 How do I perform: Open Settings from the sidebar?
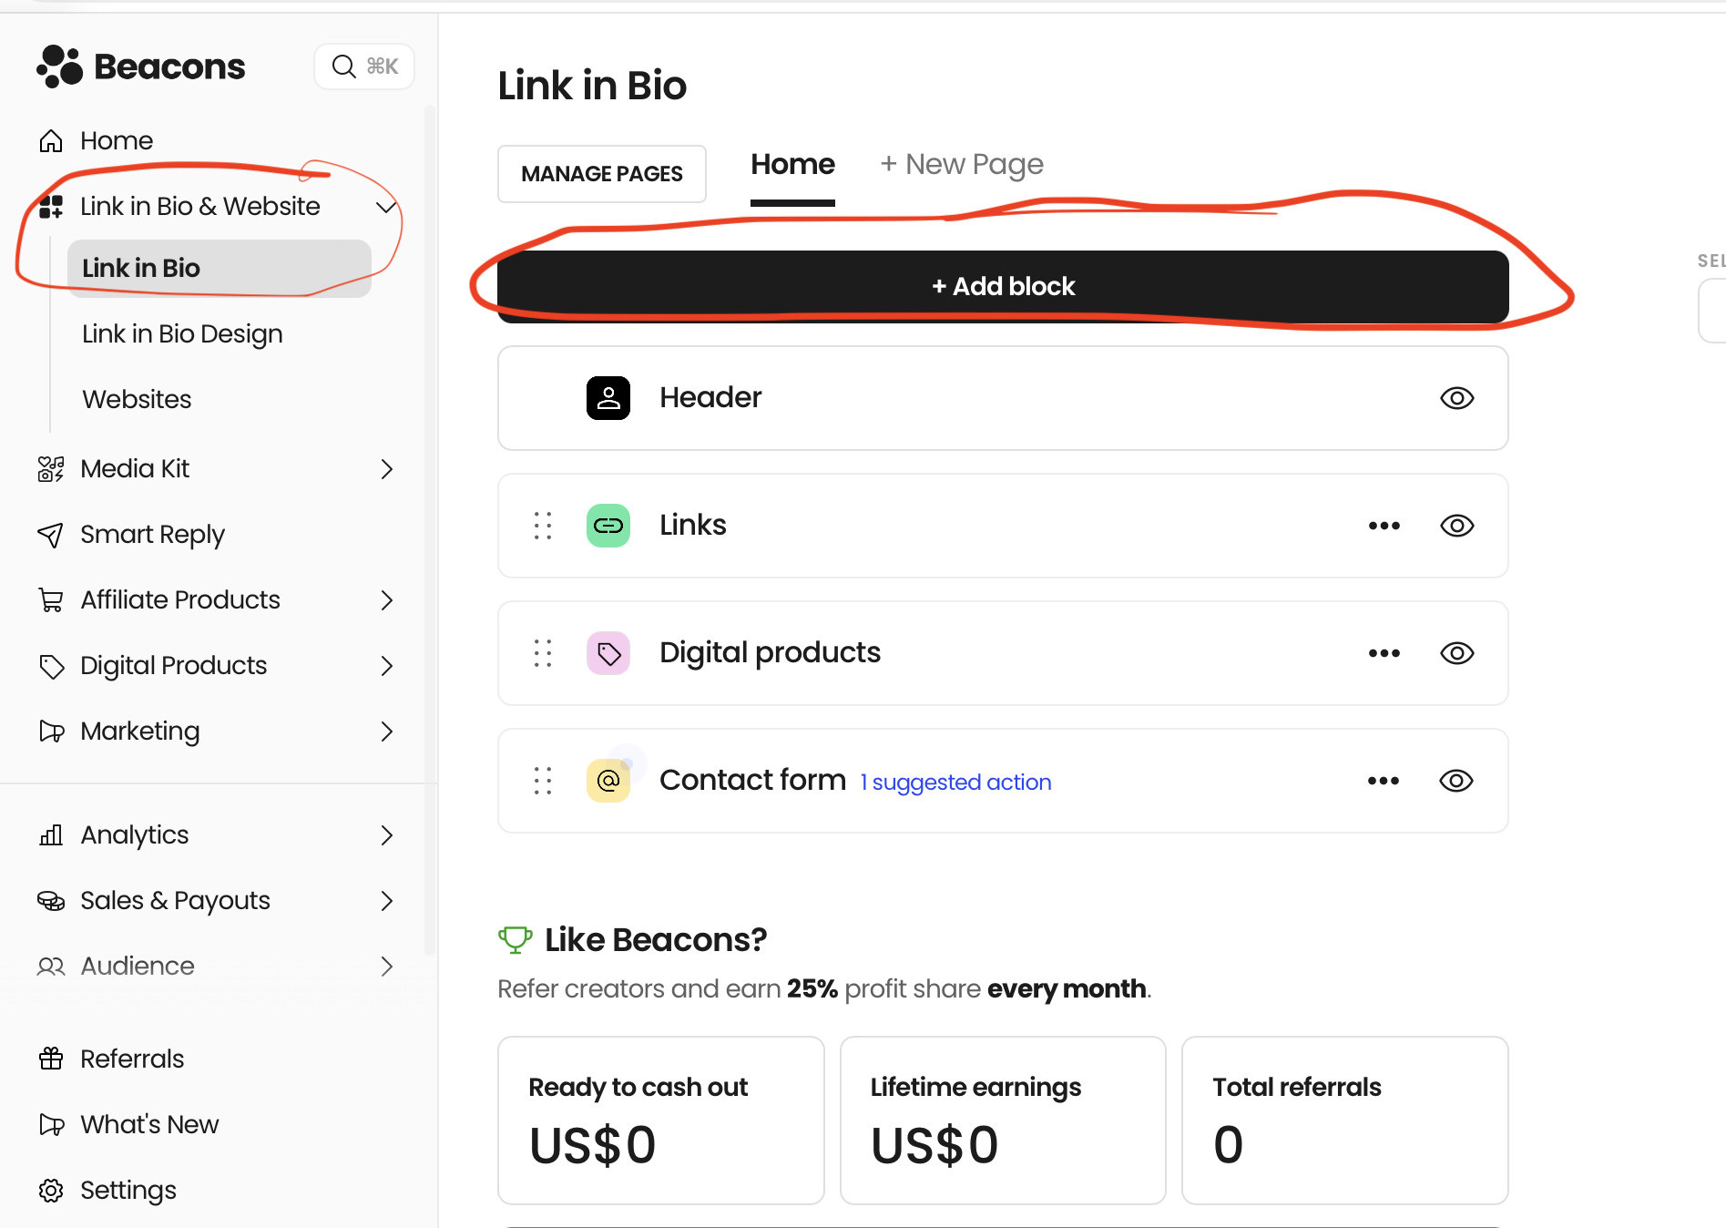(x=128, y=1191)
